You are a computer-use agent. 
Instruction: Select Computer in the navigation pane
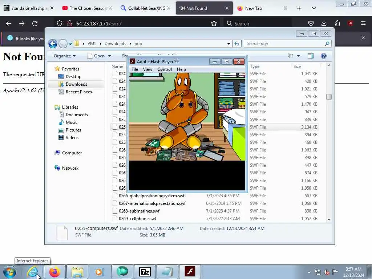click(72, 153)
